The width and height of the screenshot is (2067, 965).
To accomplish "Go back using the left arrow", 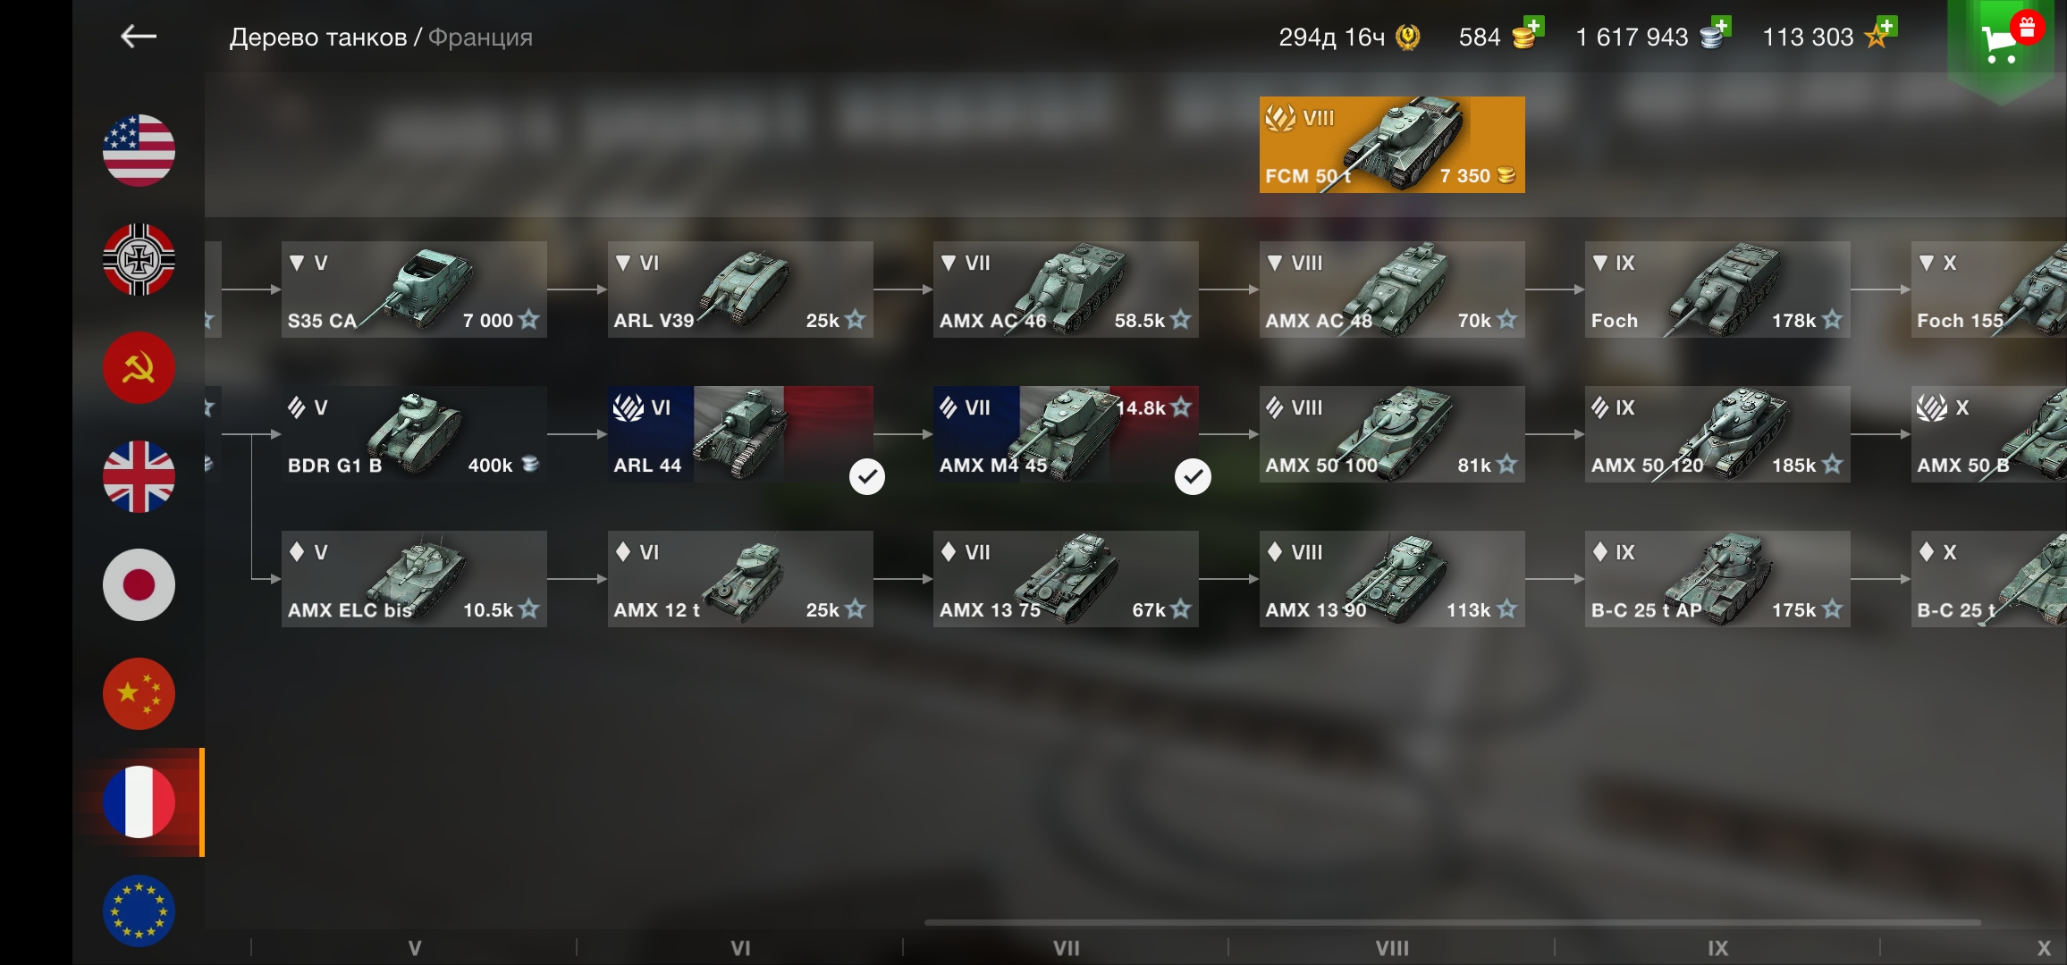I will (139, 37).
